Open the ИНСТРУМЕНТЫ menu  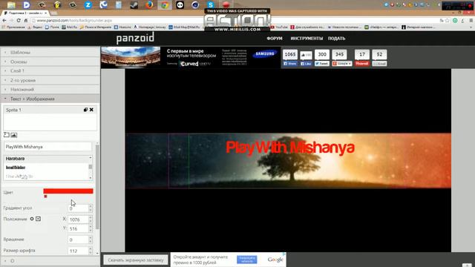click(307, 39)
